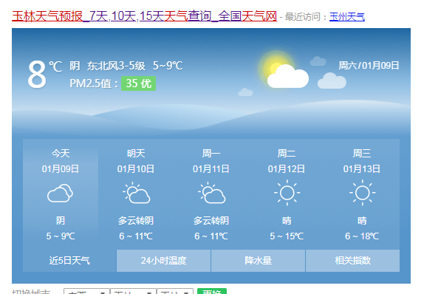The image size is (424, 294).
Task: Click the 多云转阴 condition for 明天
Action: (136, 221)
